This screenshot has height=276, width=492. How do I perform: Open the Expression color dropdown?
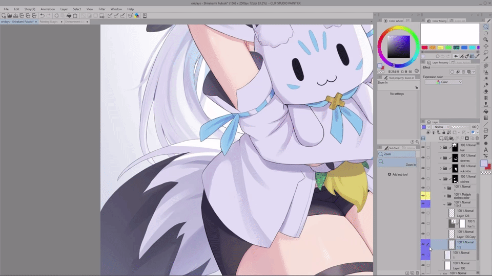pyautogui.click(x=443, y=82)
